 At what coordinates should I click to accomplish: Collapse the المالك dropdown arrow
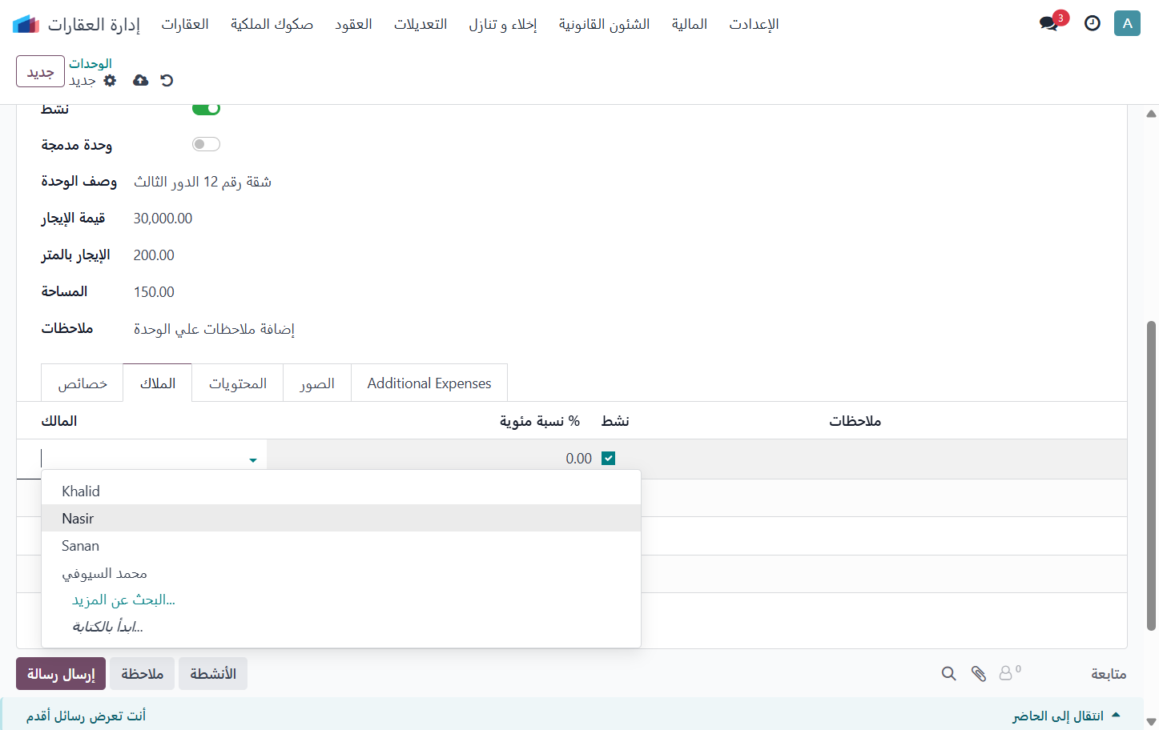tap(253, 460)
